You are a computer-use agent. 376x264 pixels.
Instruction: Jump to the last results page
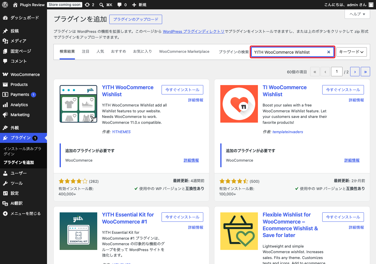click(365, 72)
